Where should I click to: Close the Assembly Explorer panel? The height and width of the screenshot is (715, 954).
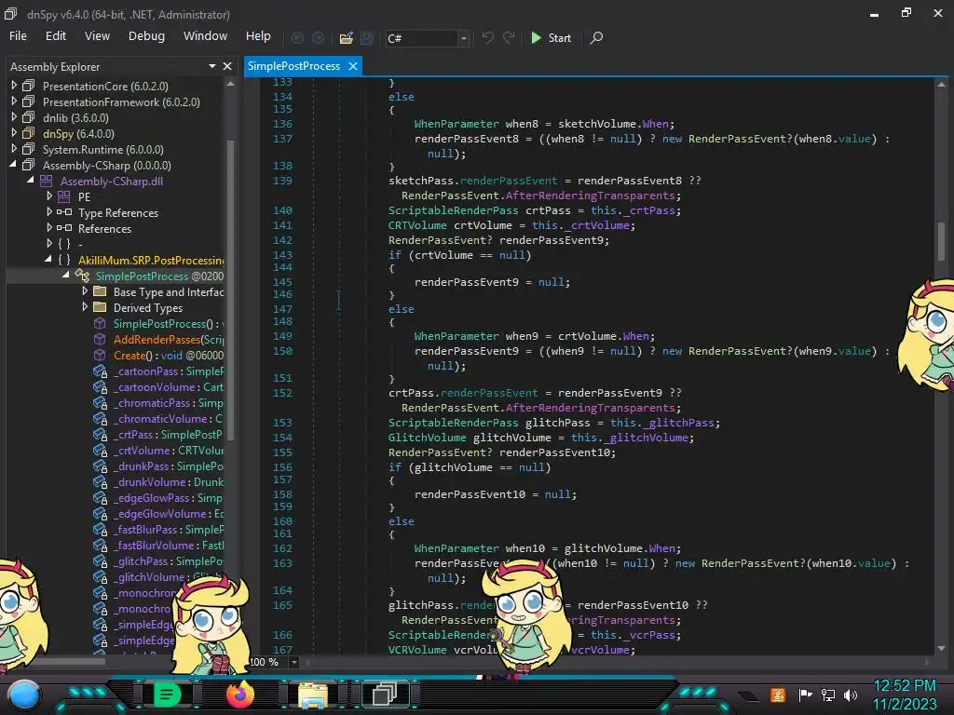tap(227, 66)
